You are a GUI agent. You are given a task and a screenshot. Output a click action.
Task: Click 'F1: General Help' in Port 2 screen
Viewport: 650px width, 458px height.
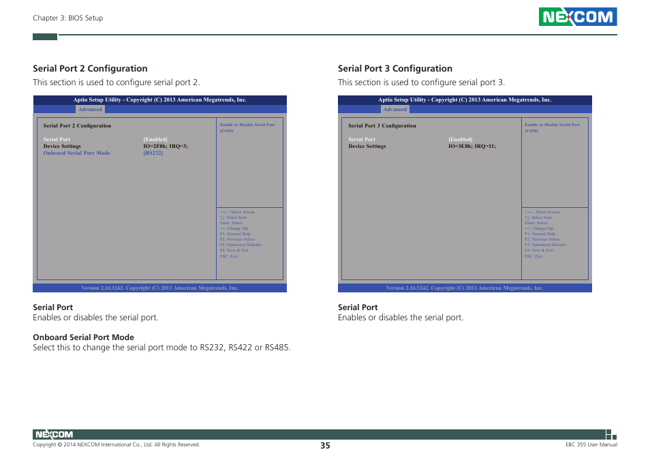(235, 234)
